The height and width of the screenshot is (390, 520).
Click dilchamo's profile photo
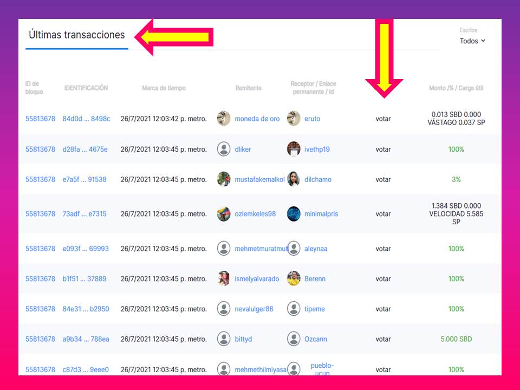[x=294, y=179]
